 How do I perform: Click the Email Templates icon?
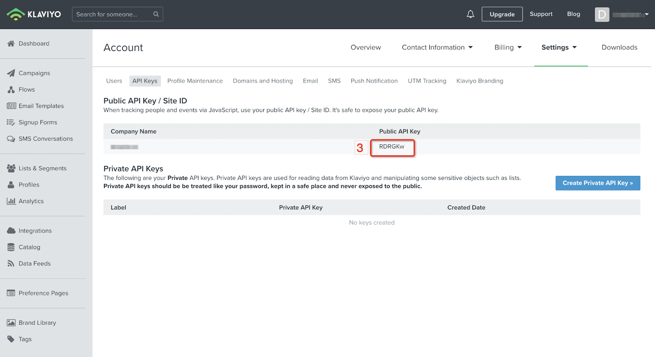[x=11, y=106]
